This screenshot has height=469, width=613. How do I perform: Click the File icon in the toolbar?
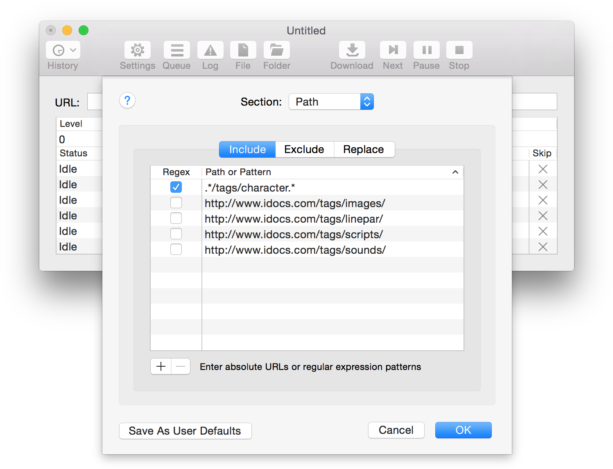[243, 50]
